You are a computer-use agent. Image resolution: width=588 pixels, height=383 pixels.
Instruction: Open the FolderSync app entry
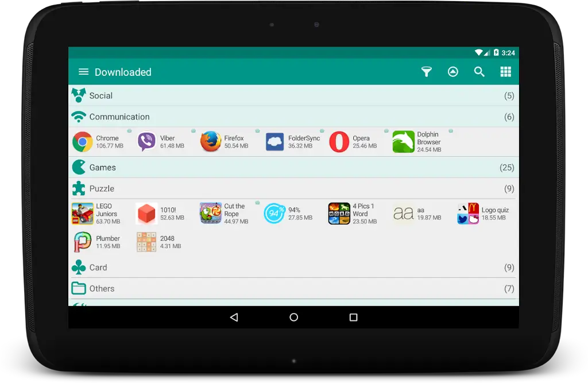point(274,141)
